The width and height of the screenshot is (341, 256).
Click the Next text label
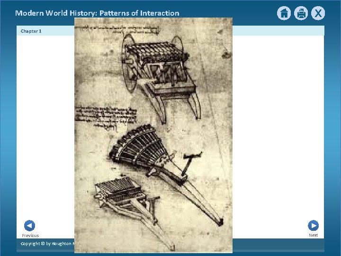[314, 235]
